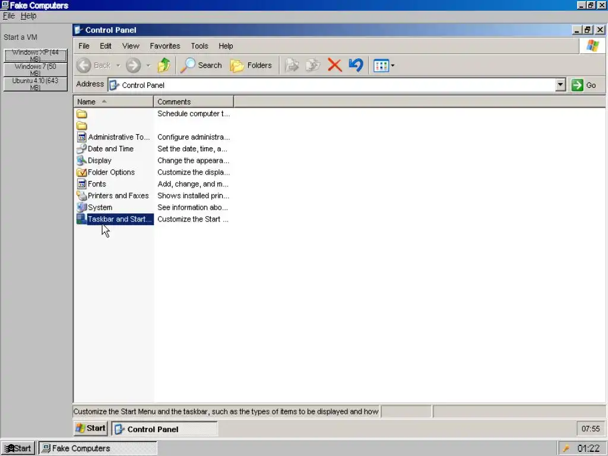Click the Copy To toolbar icon
The image size is (608, 456).
tap(313, 65)
